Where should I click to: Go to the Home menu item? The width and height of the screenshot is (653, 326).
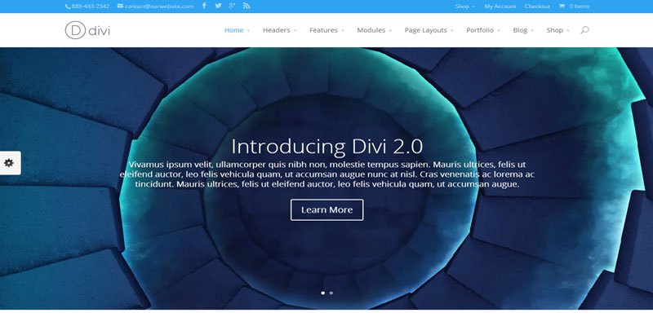click(233, 30)
